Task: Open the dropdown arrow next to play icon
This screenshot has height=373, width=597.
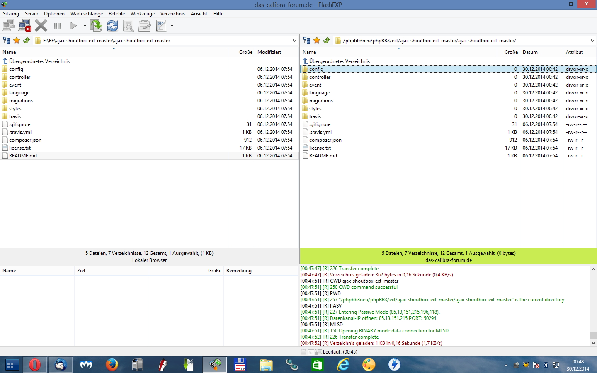Action: pos(85,26)
